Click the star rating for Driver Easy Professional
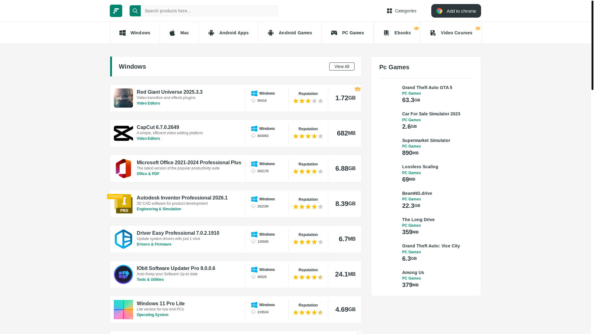Viewport: 594px width, 334px height. [x=308, y=242]
